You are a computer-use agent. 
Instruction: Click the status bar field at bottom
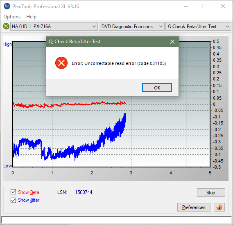pyautogui.click(x=116, y=220)
